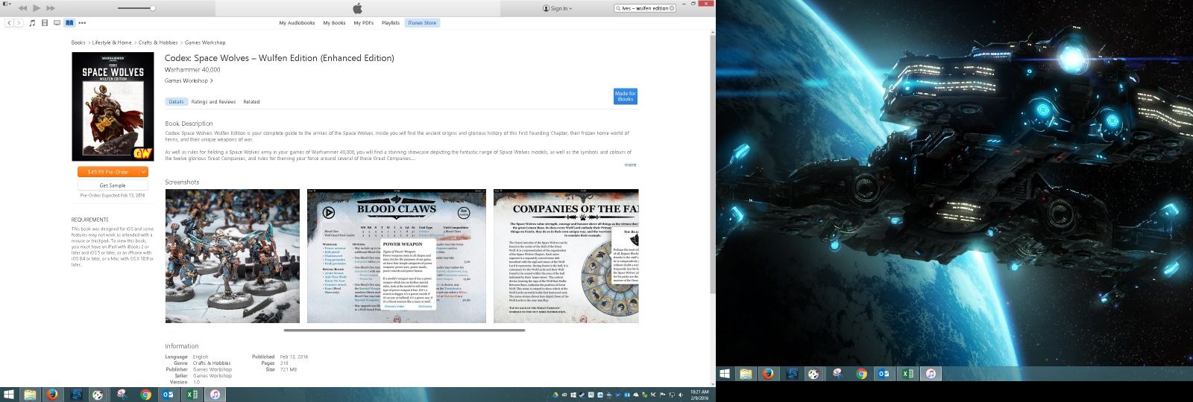Open Outlook on the clock taskbar
Viewport: 1193px width, 402px height.
point(169,395)
